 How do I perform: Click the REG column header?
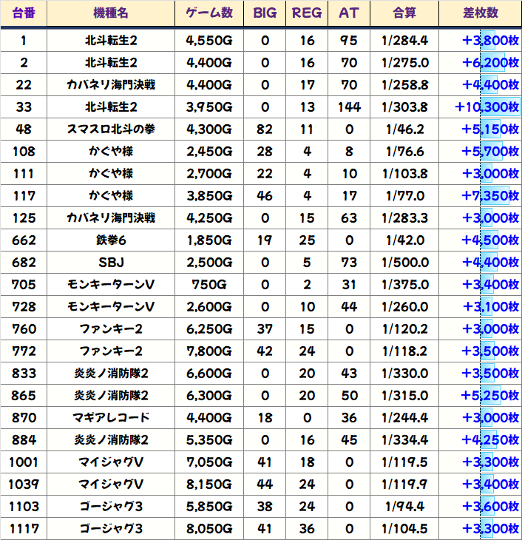pos(307,13)
